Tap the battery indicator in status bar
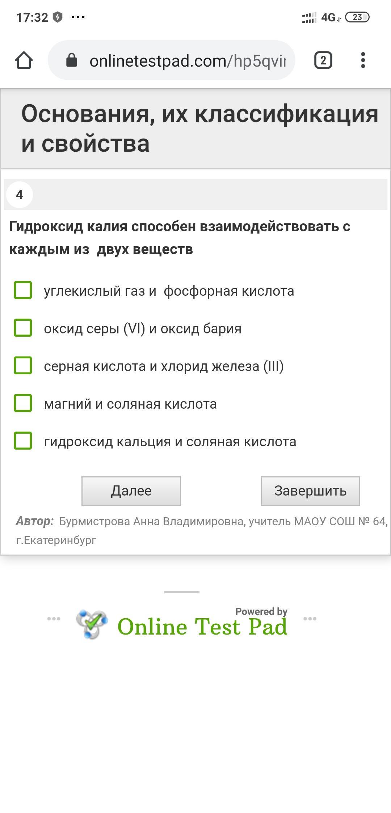This screenshot has height=813, width=391. click(x=357, y=17)
